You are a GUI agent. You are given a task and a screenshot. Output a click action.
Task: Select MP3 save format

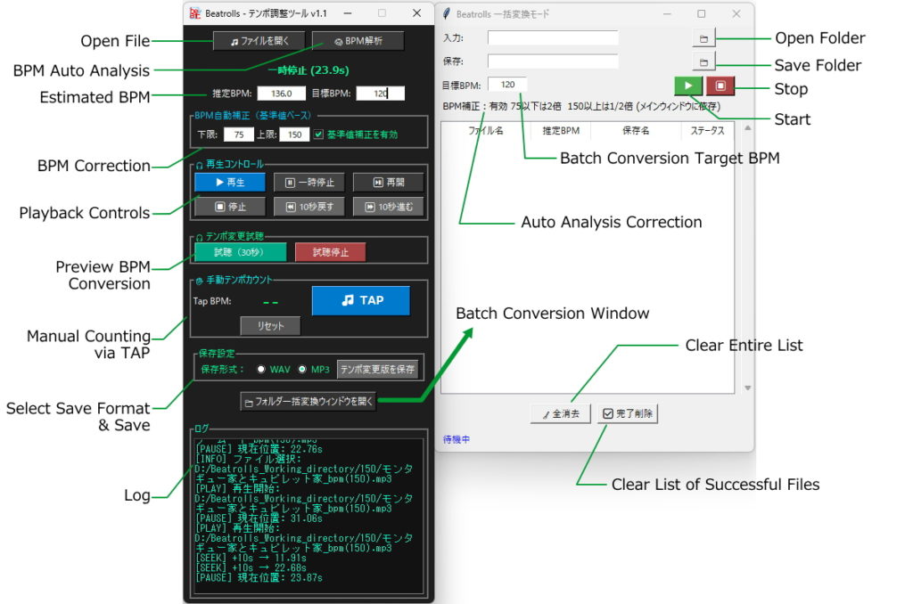pyautogui.click(x=302, y=369)
